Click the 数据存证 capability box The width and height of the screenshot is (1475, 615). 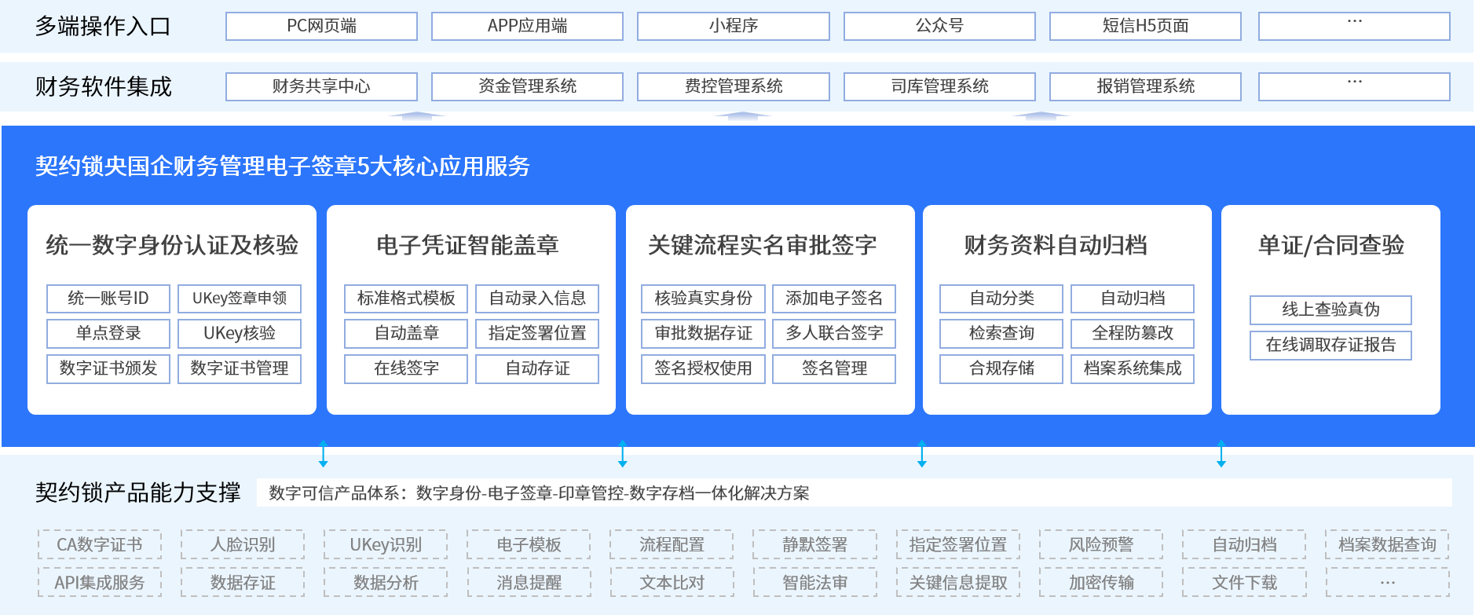243,583
